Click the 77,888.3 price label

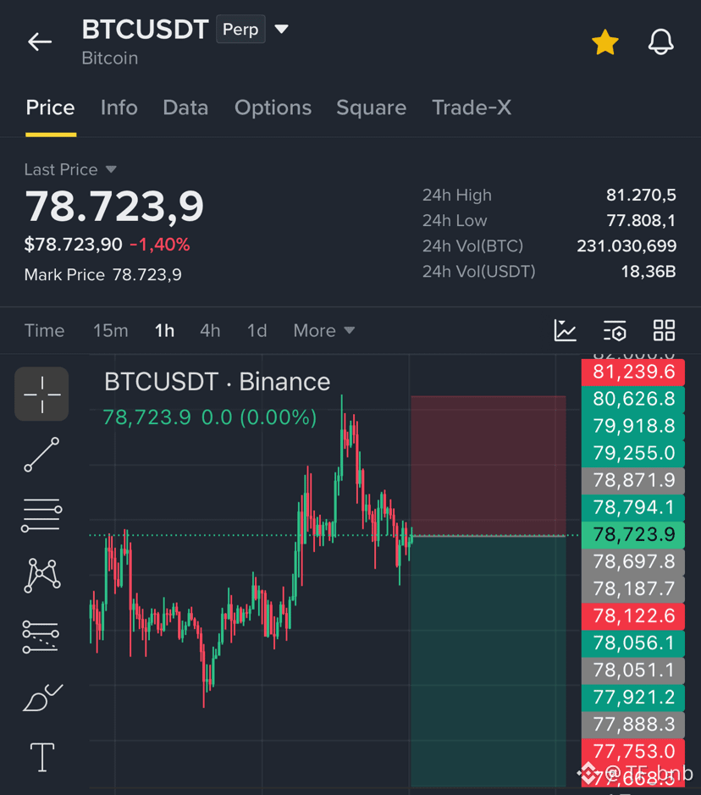click(633, 725)
